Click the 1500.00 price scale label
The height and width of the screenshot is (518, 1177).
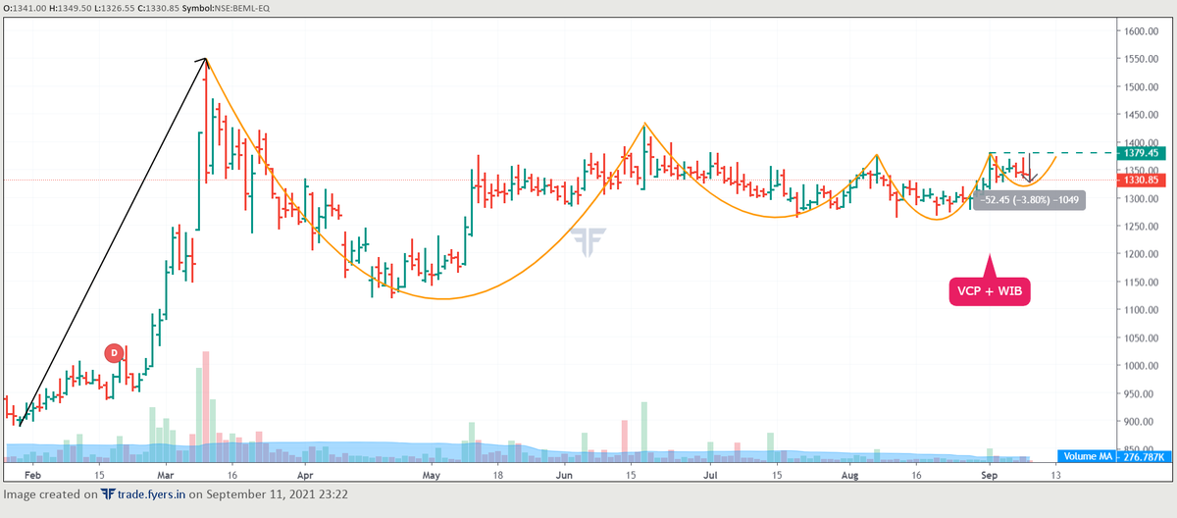coord(1143,87)
